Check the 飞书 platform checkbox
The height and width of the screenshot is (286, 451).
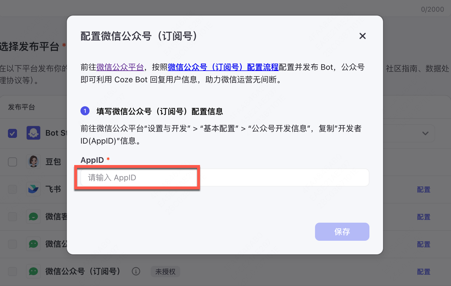pos(12,189)
